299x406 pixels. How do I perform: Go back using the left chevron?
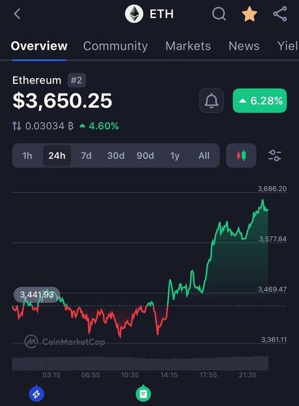[17, 14]
